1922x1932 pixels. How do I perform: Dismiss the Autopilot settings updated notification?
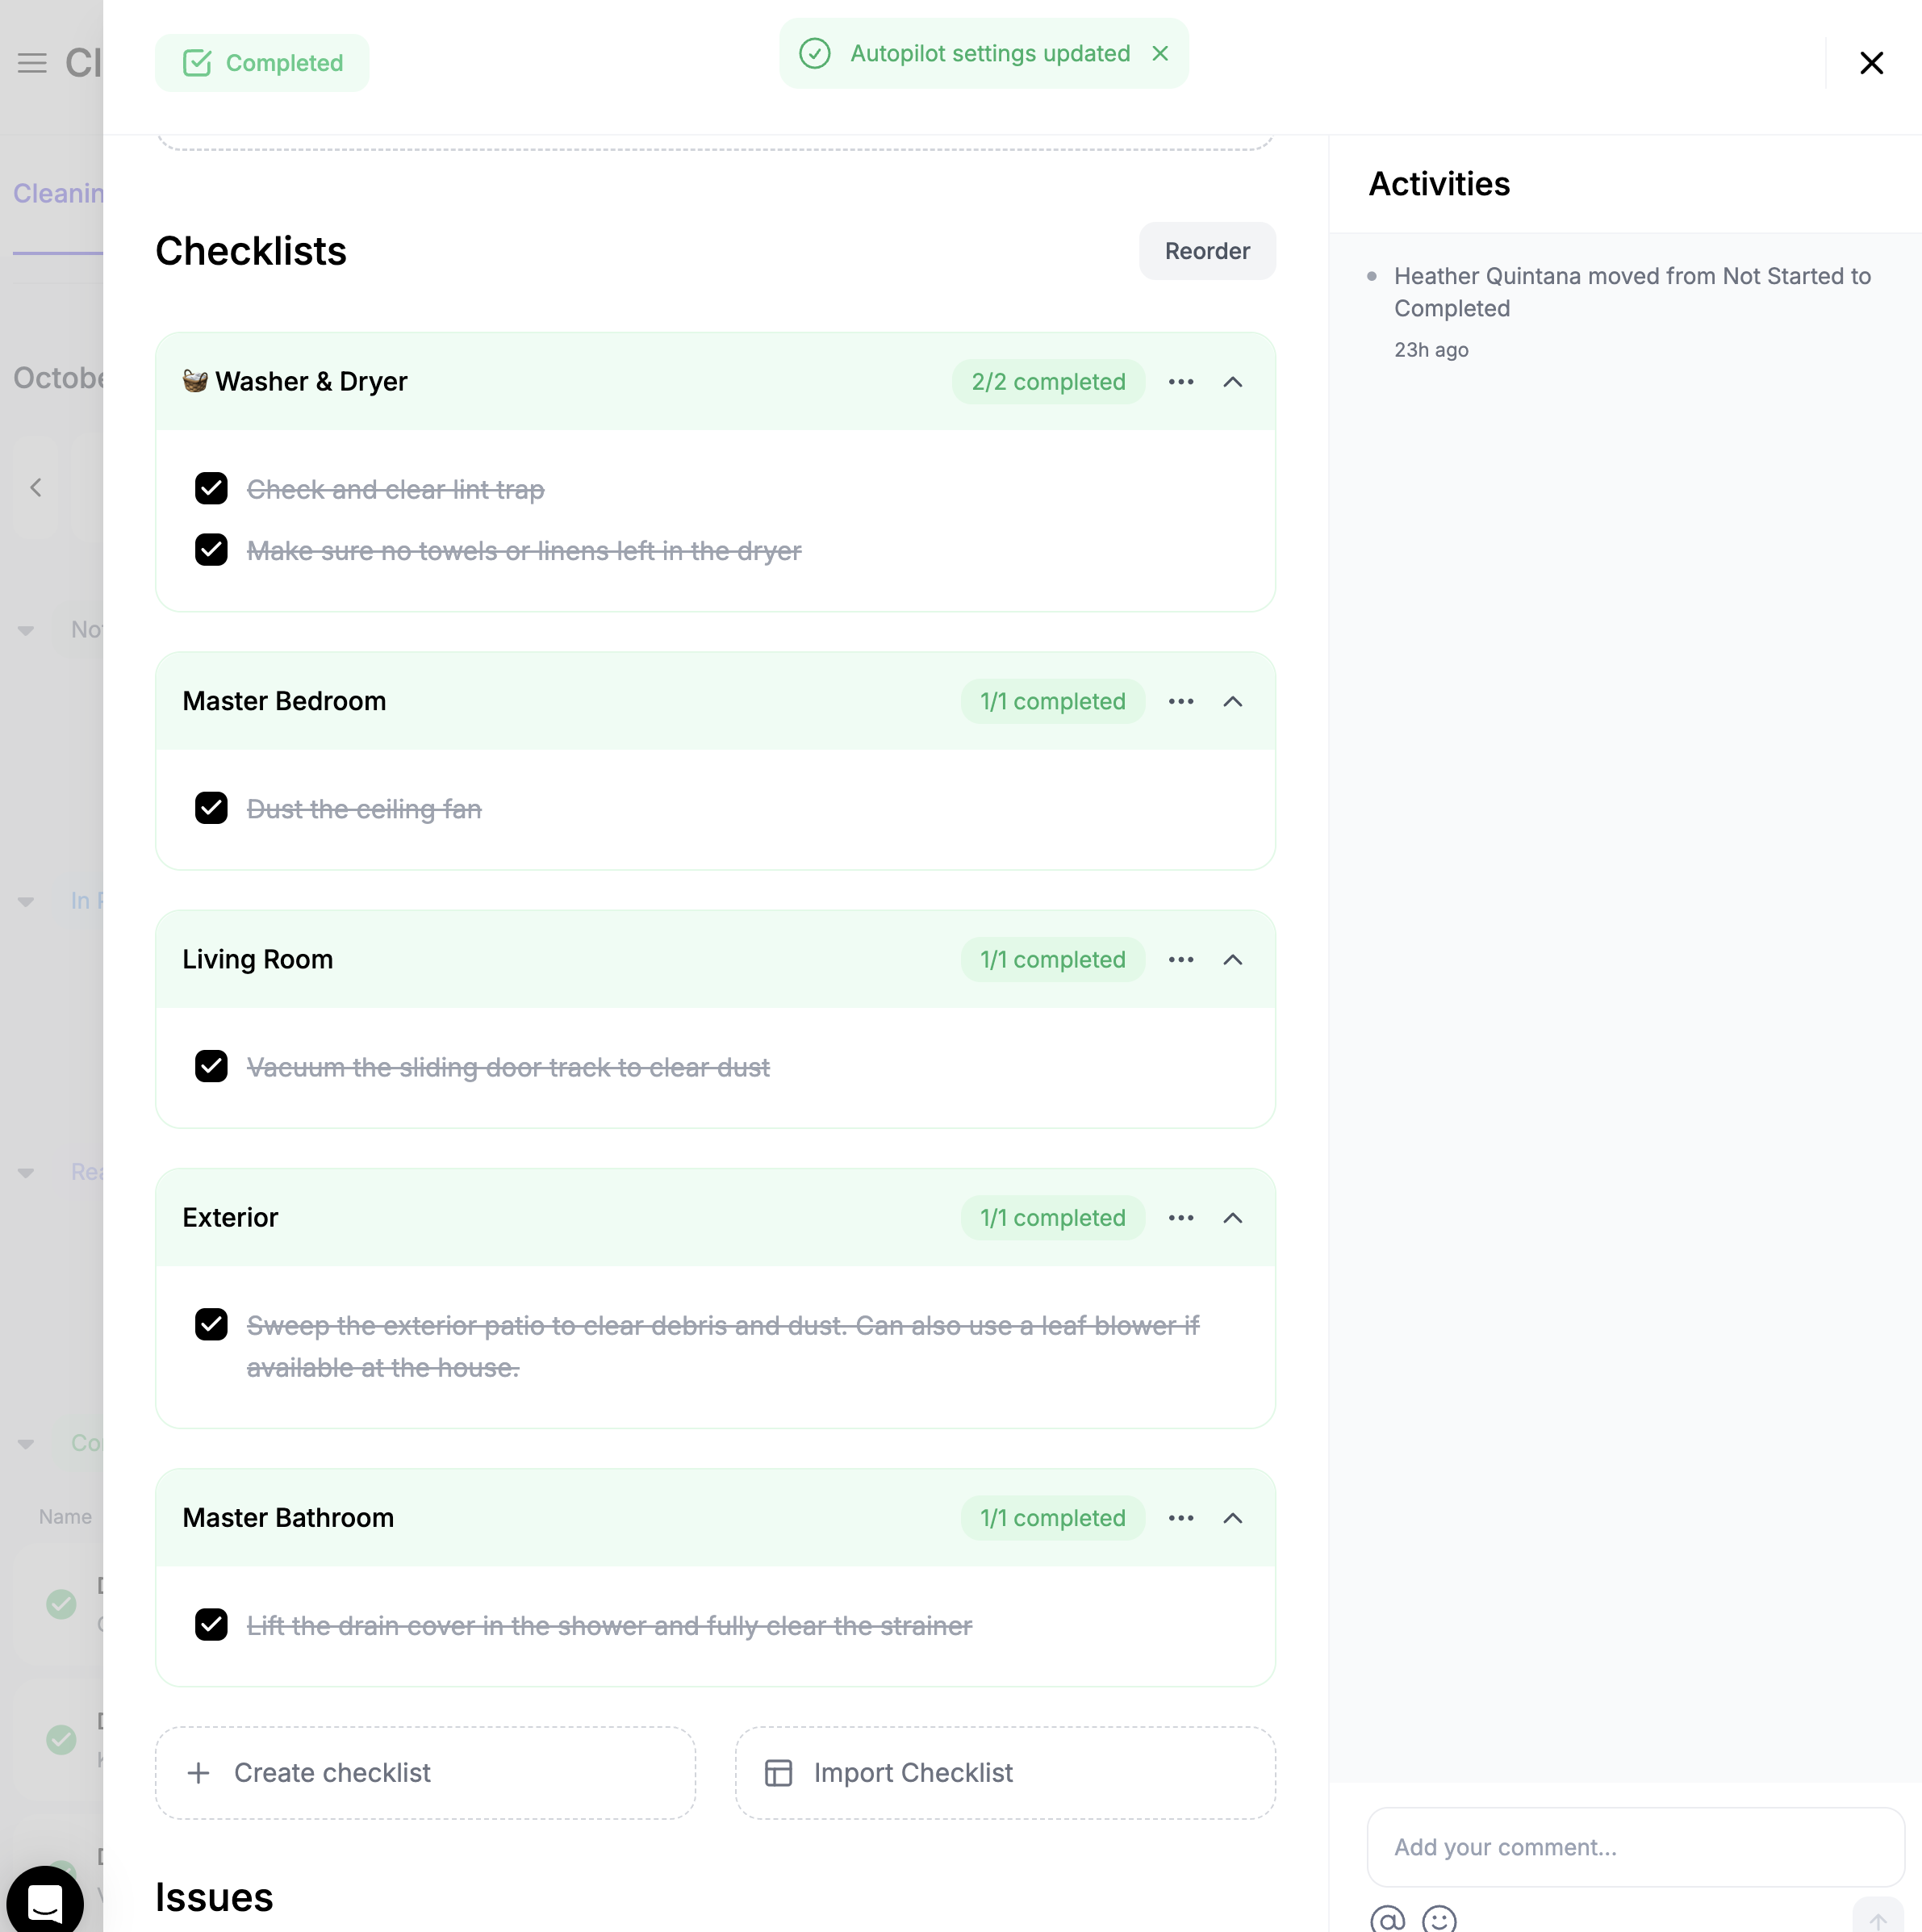point(1160,53)
